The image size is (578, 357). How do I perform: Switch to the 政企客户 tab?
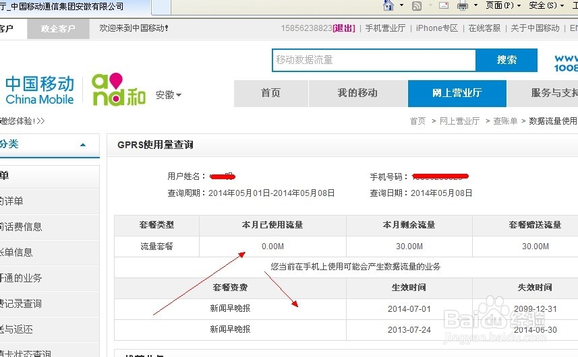click(58, 28)
